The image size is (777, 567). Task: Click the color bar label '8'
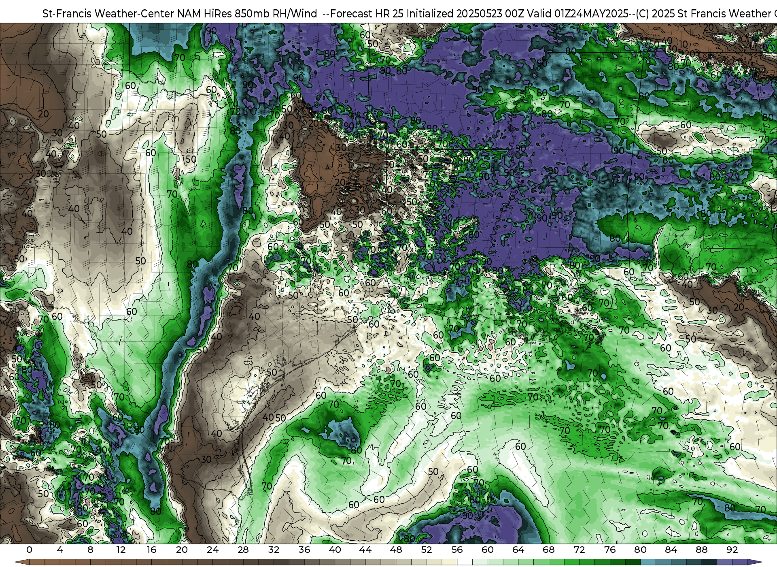pyautogui.click(x=90, y=550)
